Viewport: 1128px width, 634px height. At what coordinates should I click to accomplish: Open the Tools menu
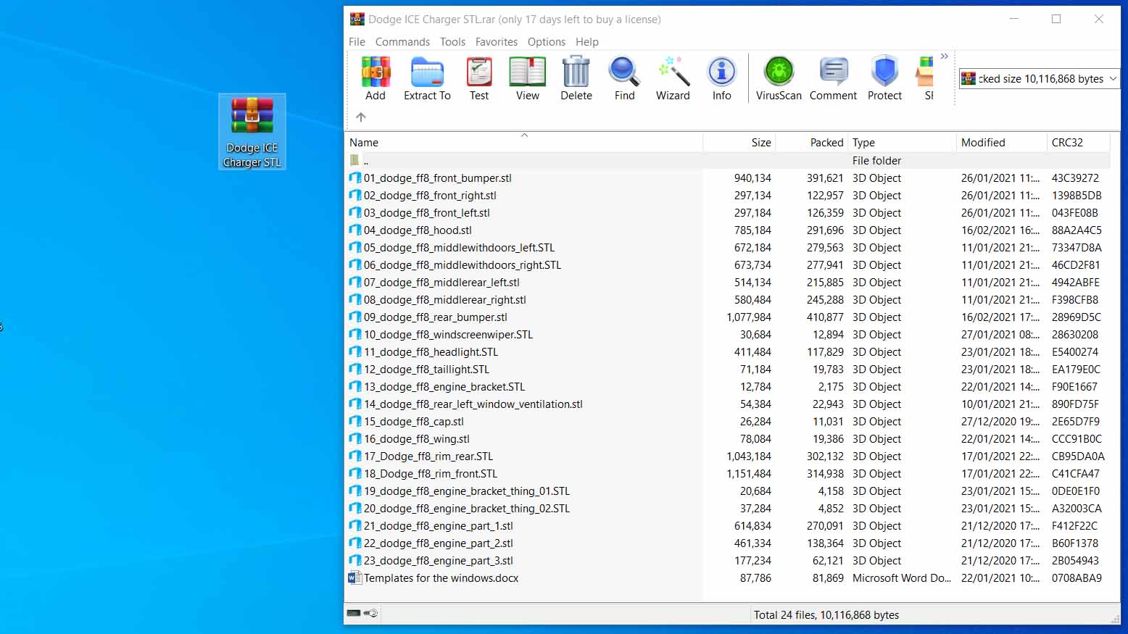click(x=452, y=42)
